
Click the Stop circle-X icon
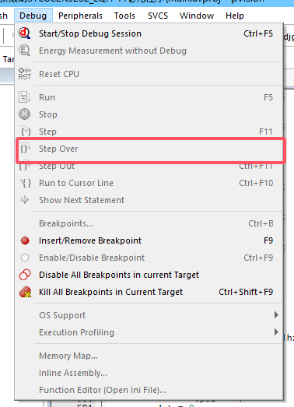click(25, 114)
